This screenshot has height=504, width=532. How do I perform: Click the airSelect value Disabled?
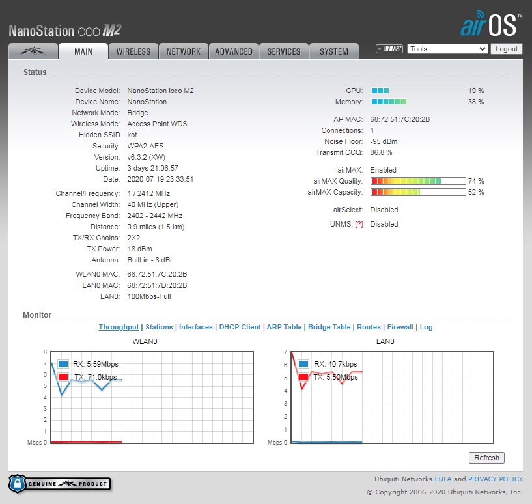[x=384, y=210]
